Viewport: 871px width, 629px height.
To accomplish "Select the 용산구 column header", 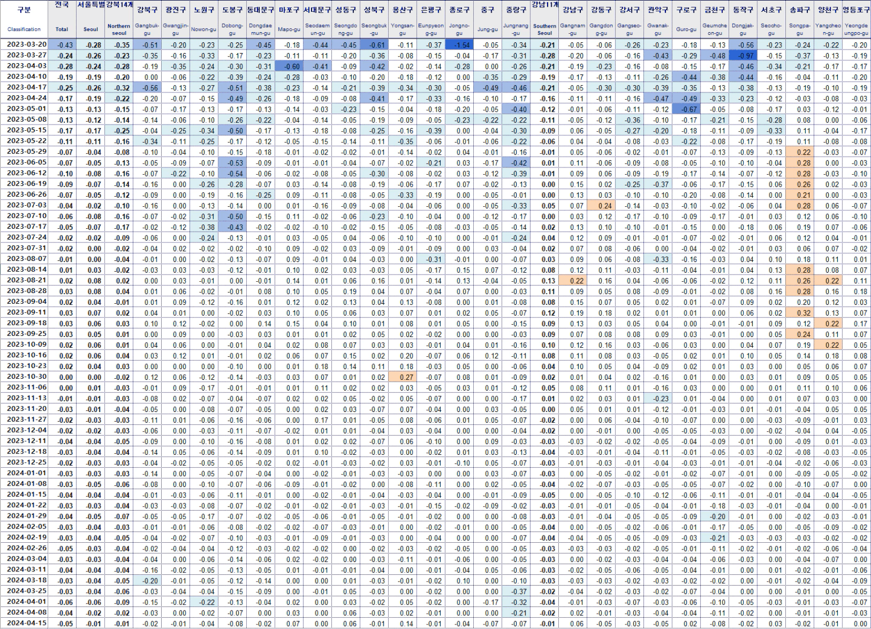I will tap(403, 10).
